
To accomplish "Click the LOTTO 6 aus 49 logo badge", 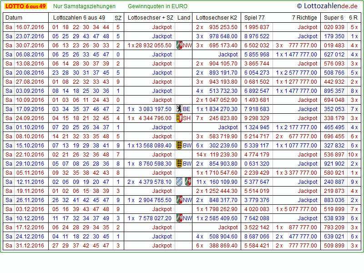I will (x=25, y=6).
